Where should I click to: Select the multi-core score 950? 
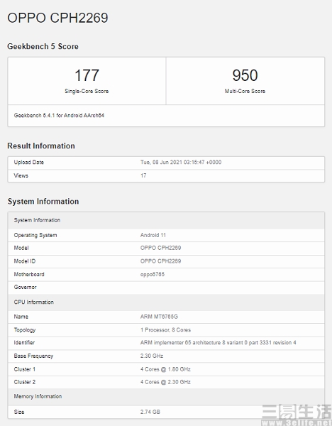click(245, 75)
